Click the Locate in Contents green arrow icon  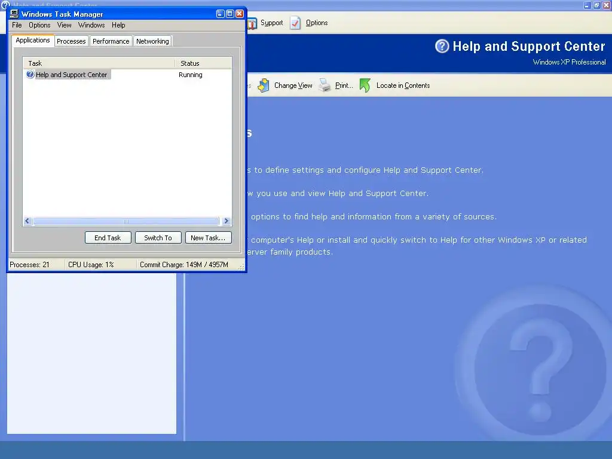pyautogui.click(x=365, y=85)
